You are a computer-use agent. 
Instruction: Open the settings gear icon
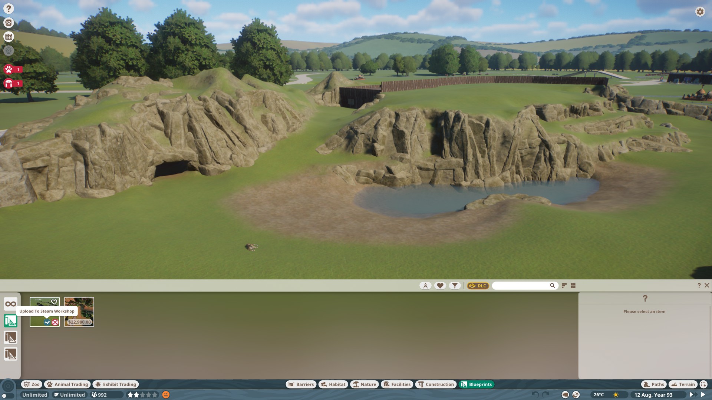click(x=700, y=11)
